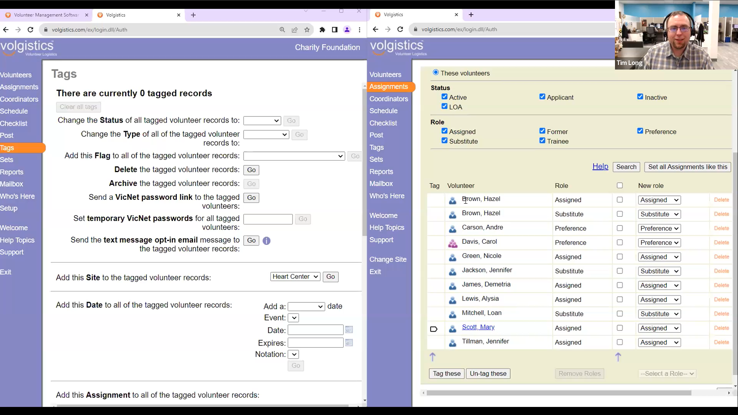Click the info icon beside text message opt-in
The image size is (738, 415).
(x=266, y=241)
